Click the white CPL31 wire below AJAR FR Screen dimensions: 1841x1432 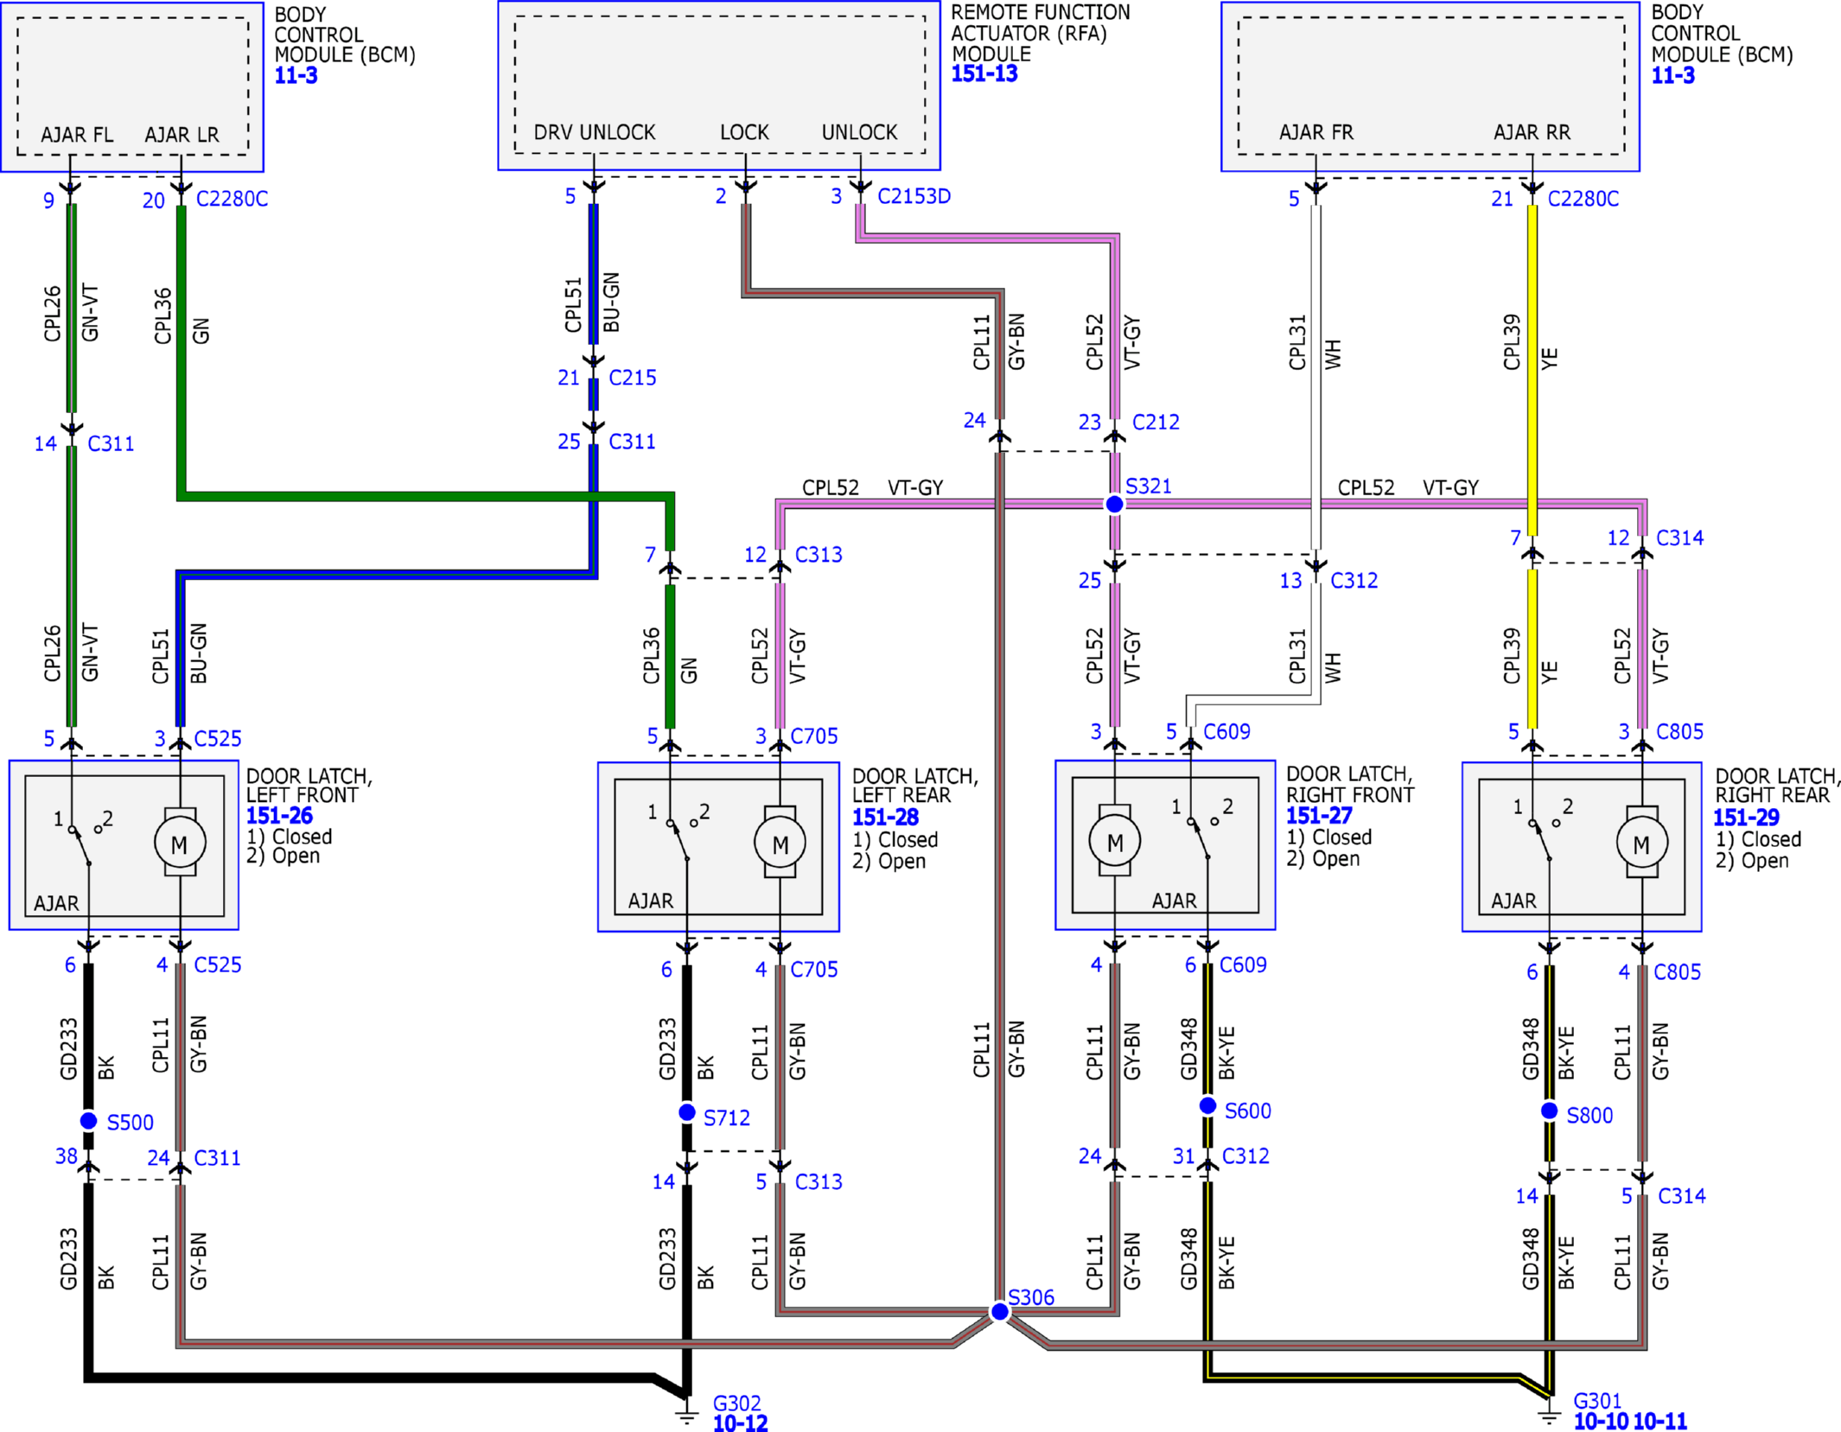(x=1316, y=376)
